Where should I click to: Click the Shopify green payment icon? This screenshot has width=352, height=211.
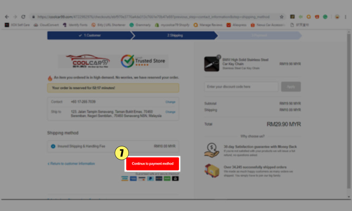167,179
